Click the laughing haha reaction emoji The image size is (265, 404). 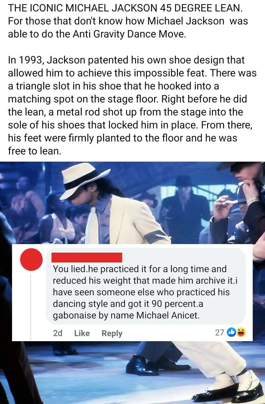tap(241, 333)
